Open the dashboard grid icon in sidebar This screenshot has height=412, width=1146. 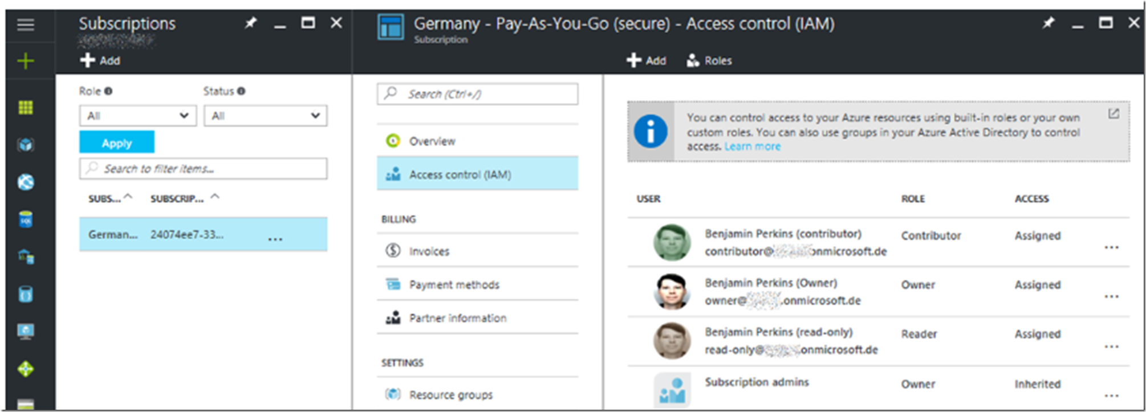[x=26, y=108]
